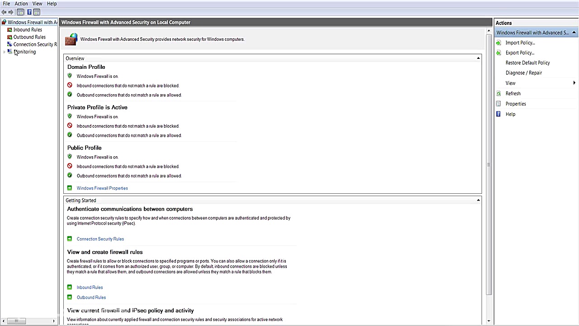This screenshot has height=326, width=579.
Task: Click the main pane vertical scrollbar thumb
Action: pos(489,165)
